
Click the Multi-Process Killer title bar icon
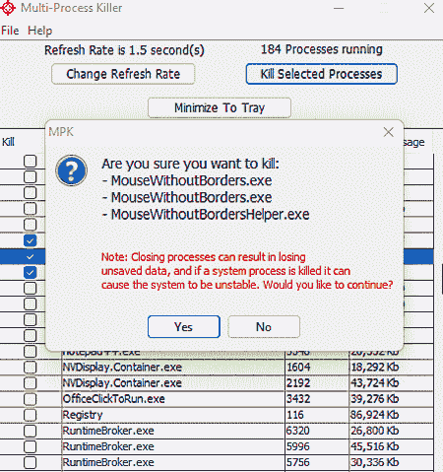click(8, 8)
